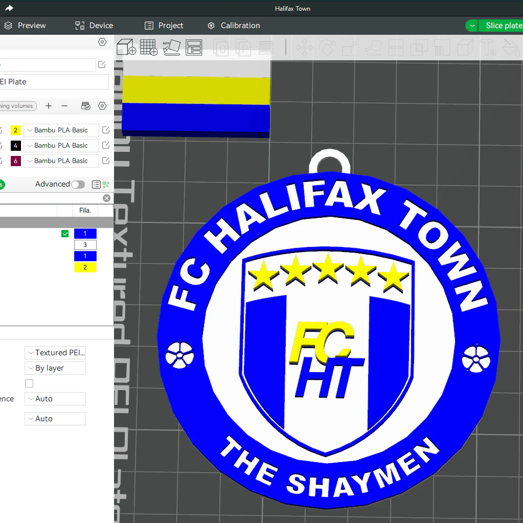Open filament settings gear beside AMS sync
The width and height of the screenshot is (523, 523).
[102, 106]
